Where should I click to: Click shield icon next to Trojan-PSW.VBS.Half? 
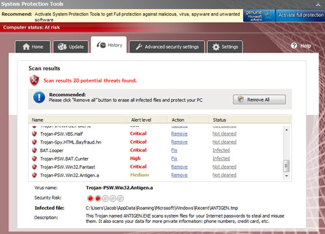click(x=34, y=134)
